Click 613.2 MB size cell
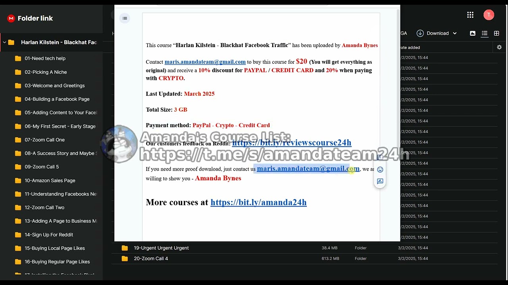The width and height of the screenshot is (508, 285). (x=330, y=259)
